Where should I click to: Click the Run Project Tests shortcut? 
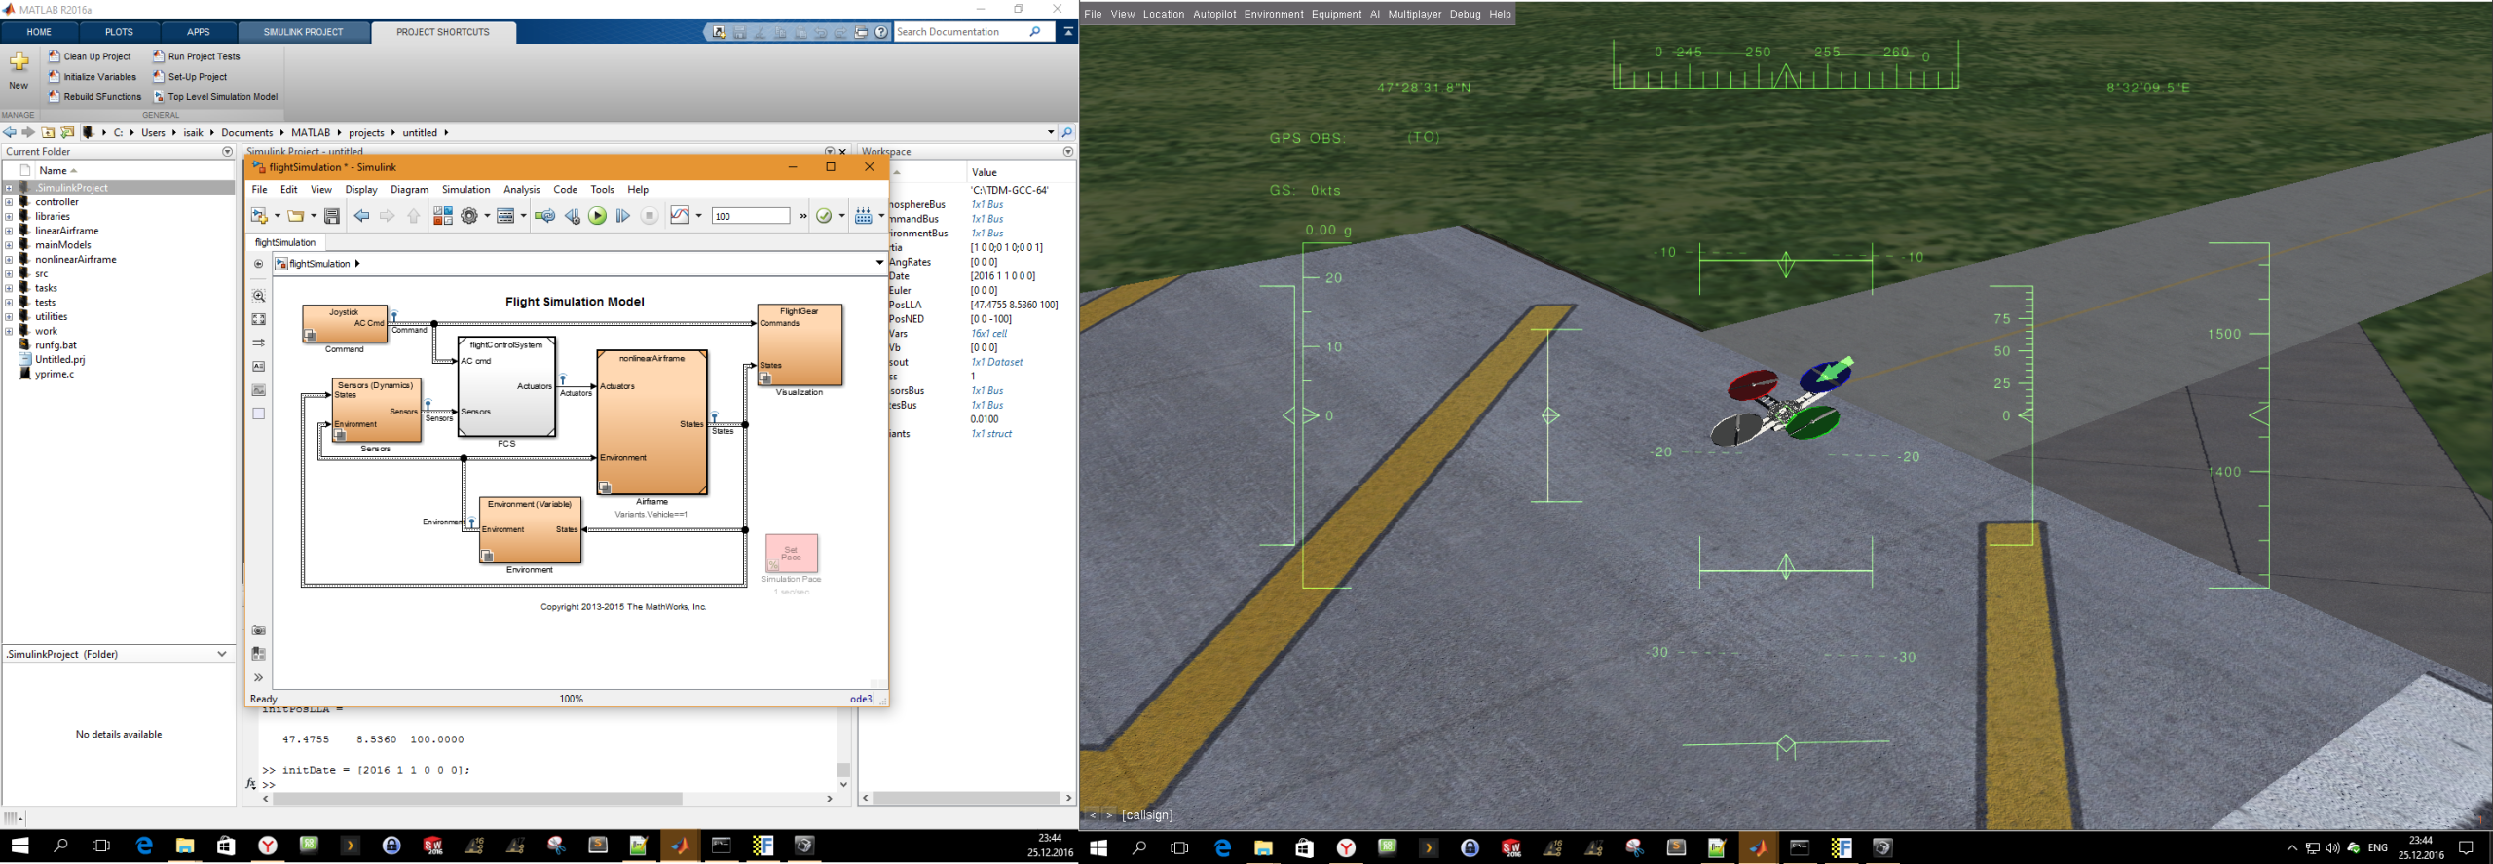196,56
